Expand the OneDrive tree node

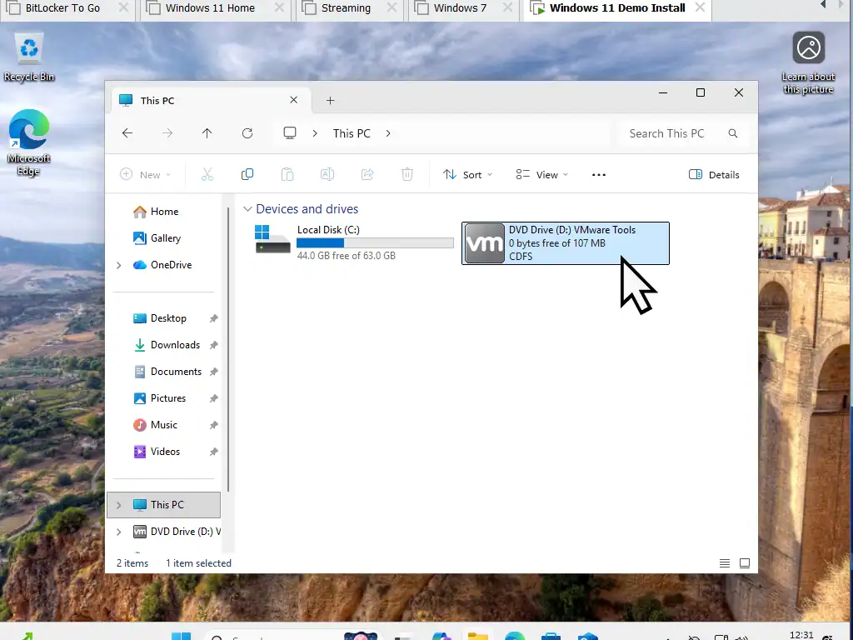(x=118, y=265)
